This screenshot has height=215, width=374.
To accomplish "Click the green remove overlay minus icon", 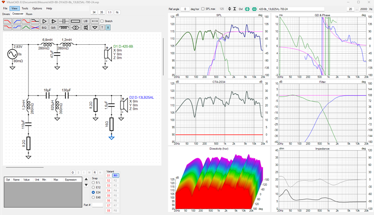I will pos(254,9).
